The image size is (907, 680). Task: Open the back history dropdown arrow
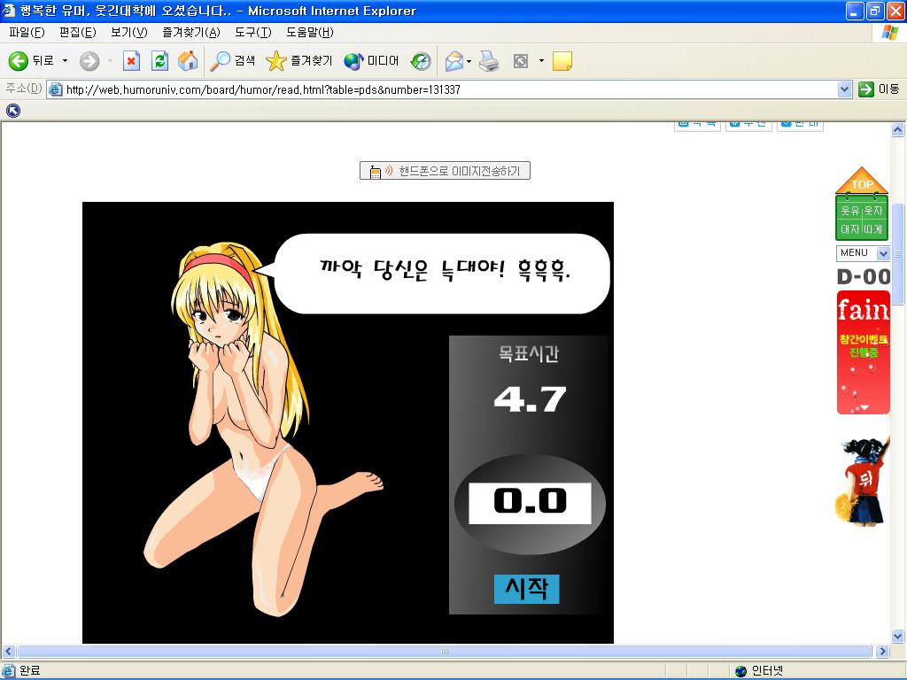pos(65,61)
